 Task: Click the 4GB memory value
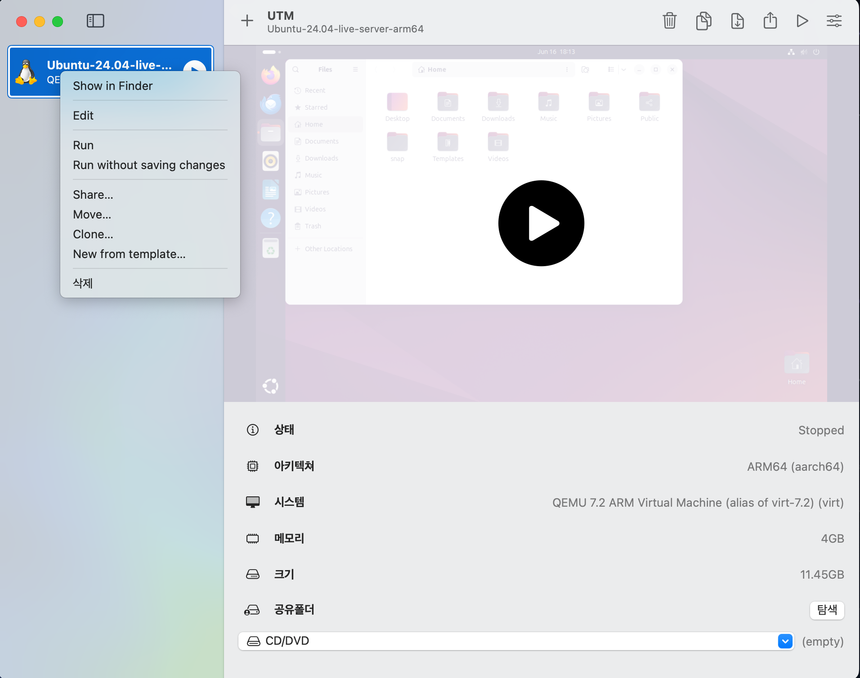pos(832,539)
